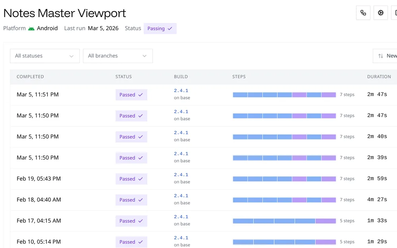Click the steps progress bar for 11:51 PM run
The image size is (397, 248).
(284, 95)
